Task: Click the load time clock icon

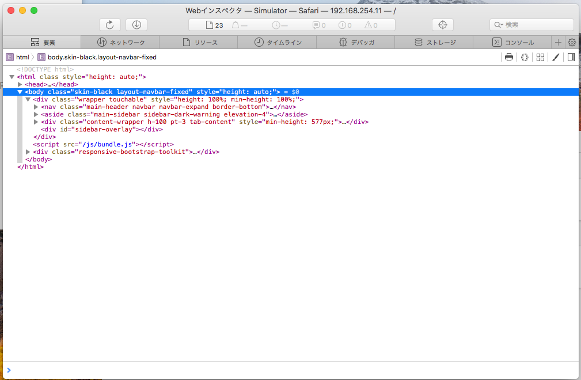Action: (276, 25)
